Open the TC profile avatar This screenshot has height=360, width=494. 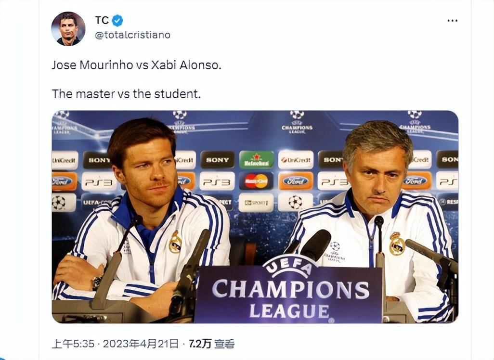click(68, 29)
